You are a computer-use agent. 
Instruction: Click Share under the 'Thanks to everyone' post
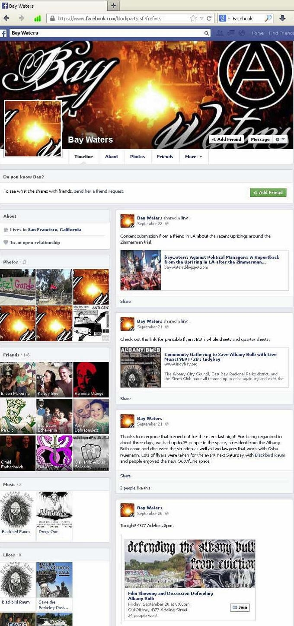tap(125, 476)
